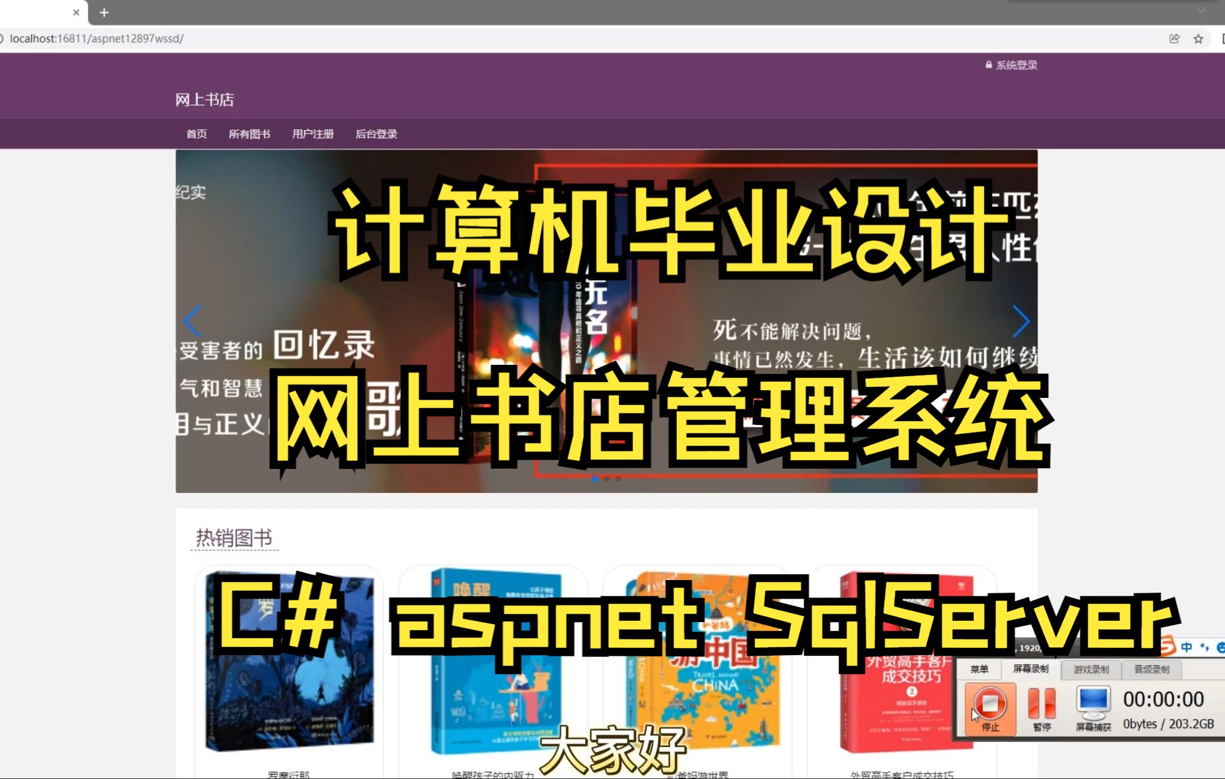Click the previous slide arrow icon
Viewport: 1225px width, 779px height.
[194, 319]
